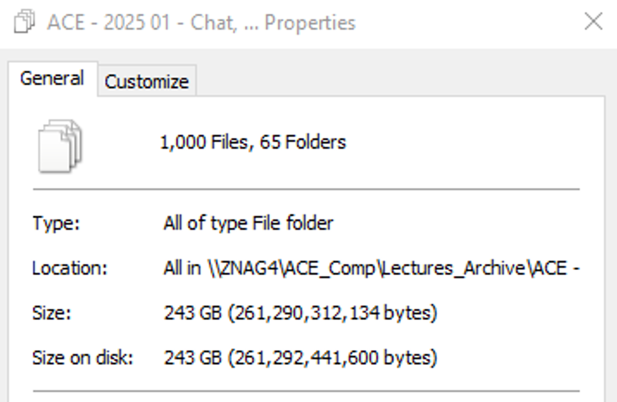Click the word Properties in title bar
Image resolution: width=617 pixels, height=402 pixels.
[x=310, y=23]
